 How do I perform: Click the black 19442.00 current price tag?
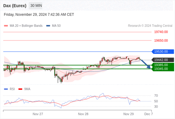click(163, 60)
